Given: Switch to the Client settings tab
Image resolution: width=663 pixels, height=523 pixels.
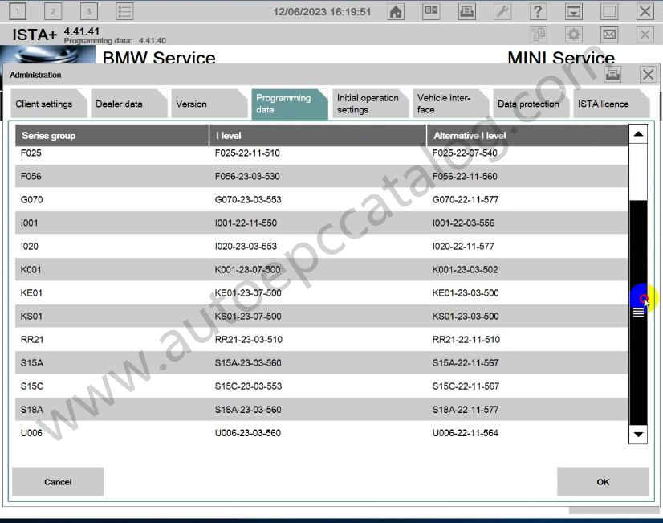Looking at the screenshot, I should pyautogui.click(x=44, y=104).
